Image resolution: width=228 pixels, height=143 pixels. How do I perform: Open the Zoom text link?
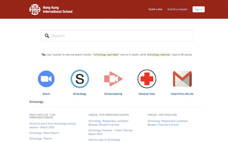(x=46, y=94)
